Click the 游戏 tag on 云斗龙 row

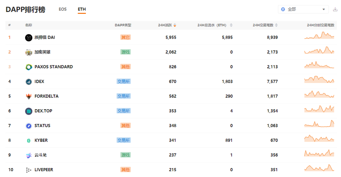click(x=125, y=155)
